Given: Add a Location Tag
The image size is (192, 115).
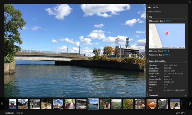Looking at the screenshot, I should tap(167, 21).
